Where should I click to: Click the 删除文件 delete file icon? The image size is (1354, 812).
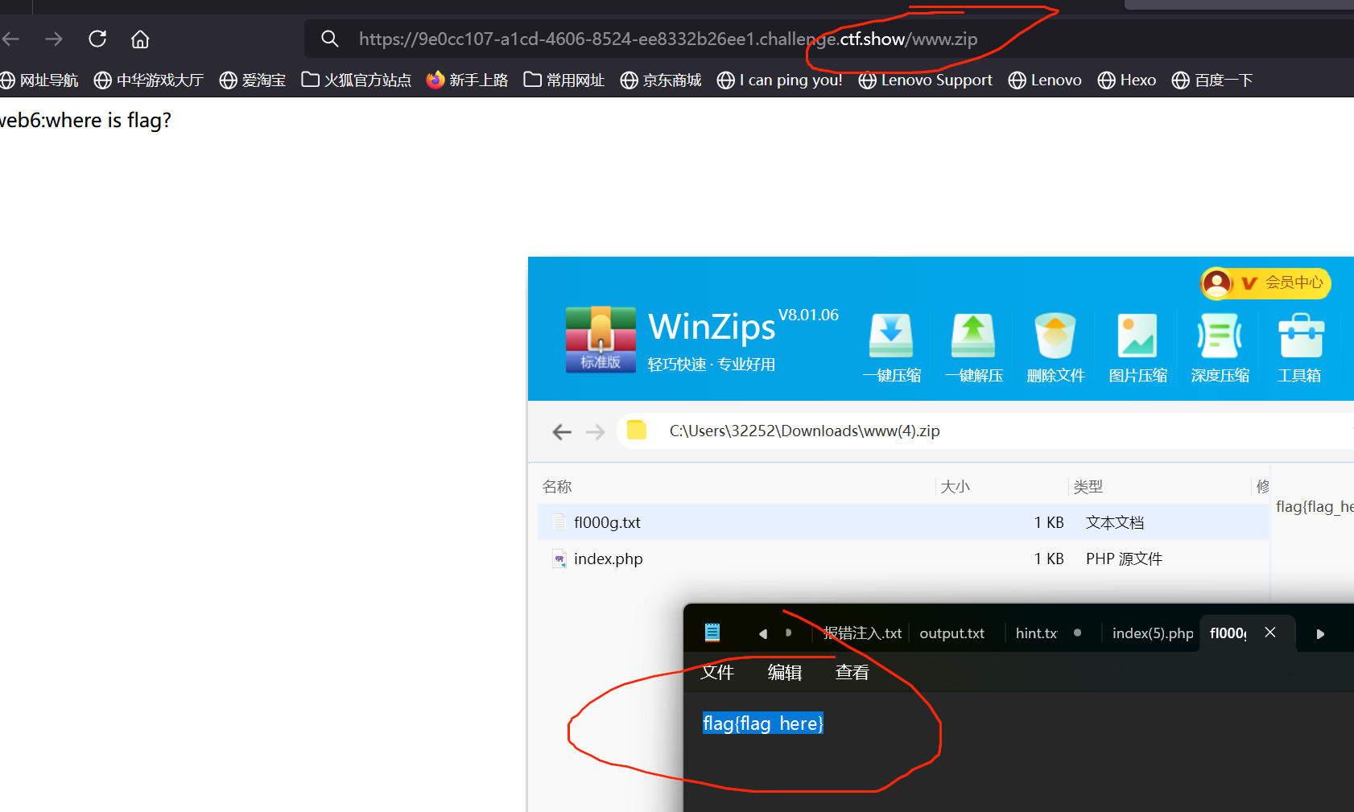coord(1055,336)
